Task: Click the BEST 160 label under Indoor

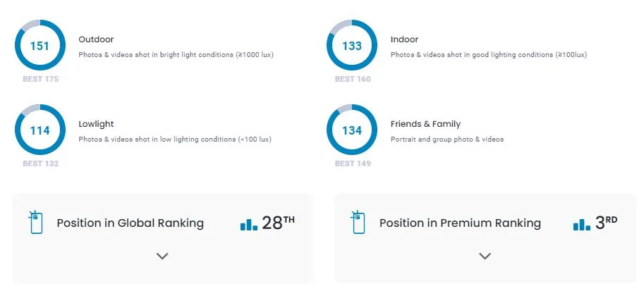Action: pos(353,79)
